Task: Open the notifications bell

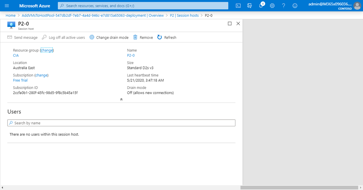Action: coord(261,6)
